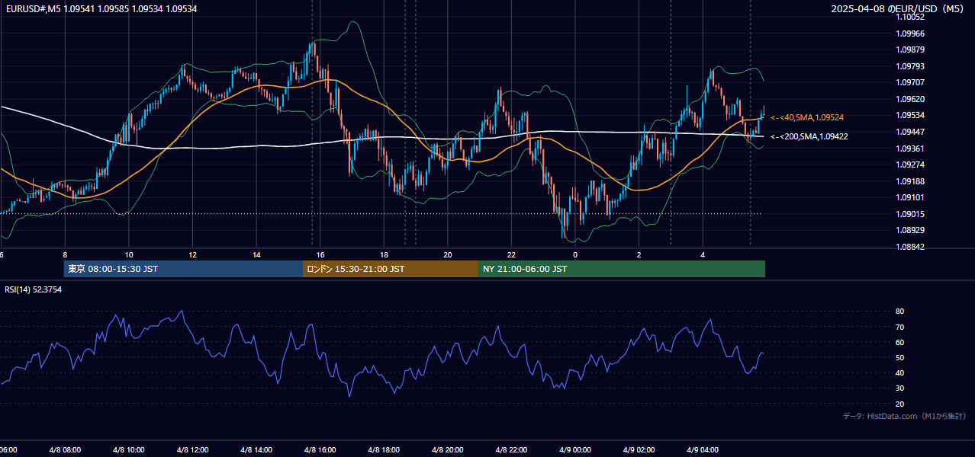
Task: Click RSI scale value 80
Action: (x=900, y=312)
